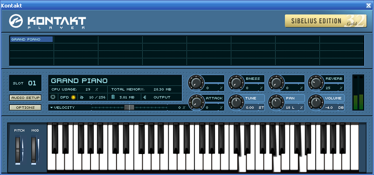The image size is (374, 175).
Task: Click the VOLUME knob
Action: coord(316,102)
